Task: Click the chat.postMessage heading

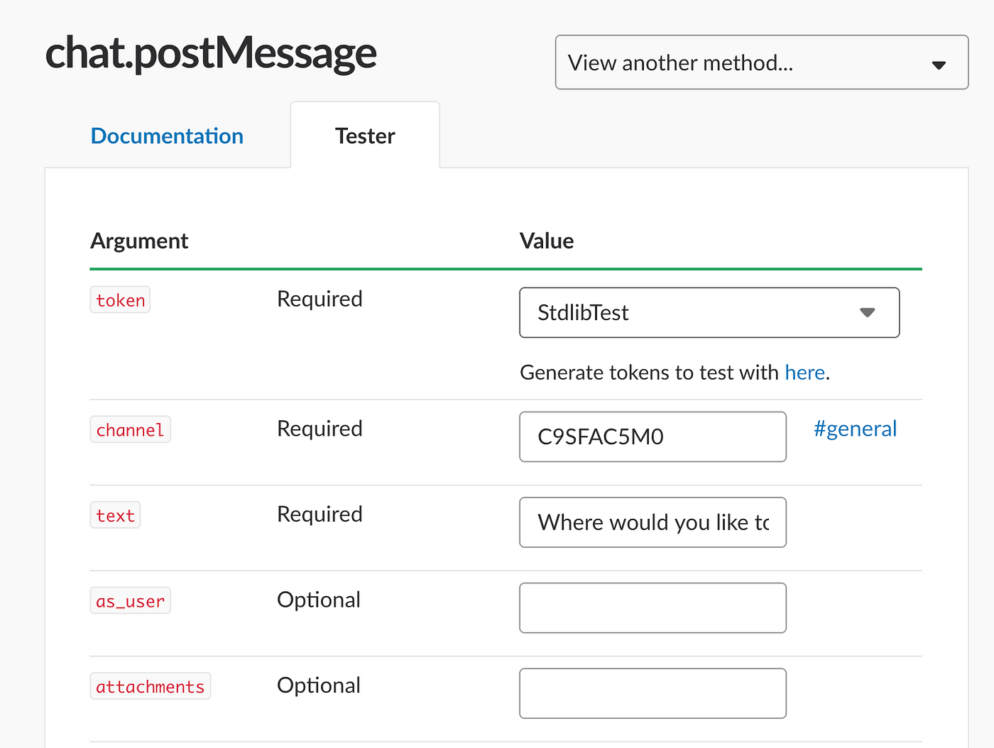Action: click(211, 53)
